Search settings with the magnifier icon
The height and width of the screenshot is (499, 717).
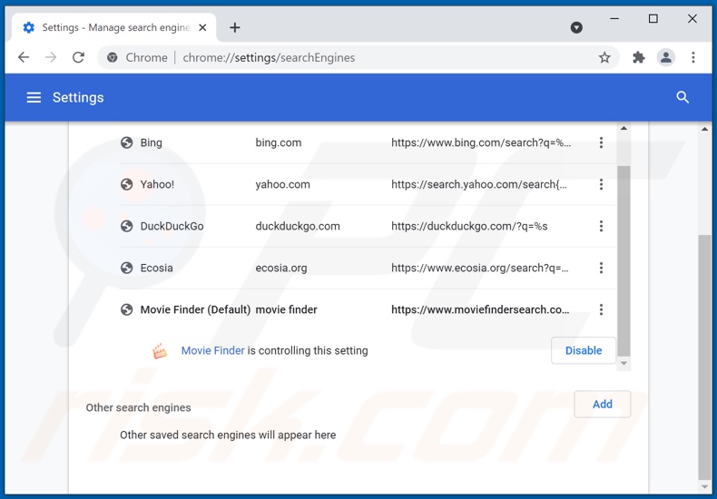click(x=683, y=97)
